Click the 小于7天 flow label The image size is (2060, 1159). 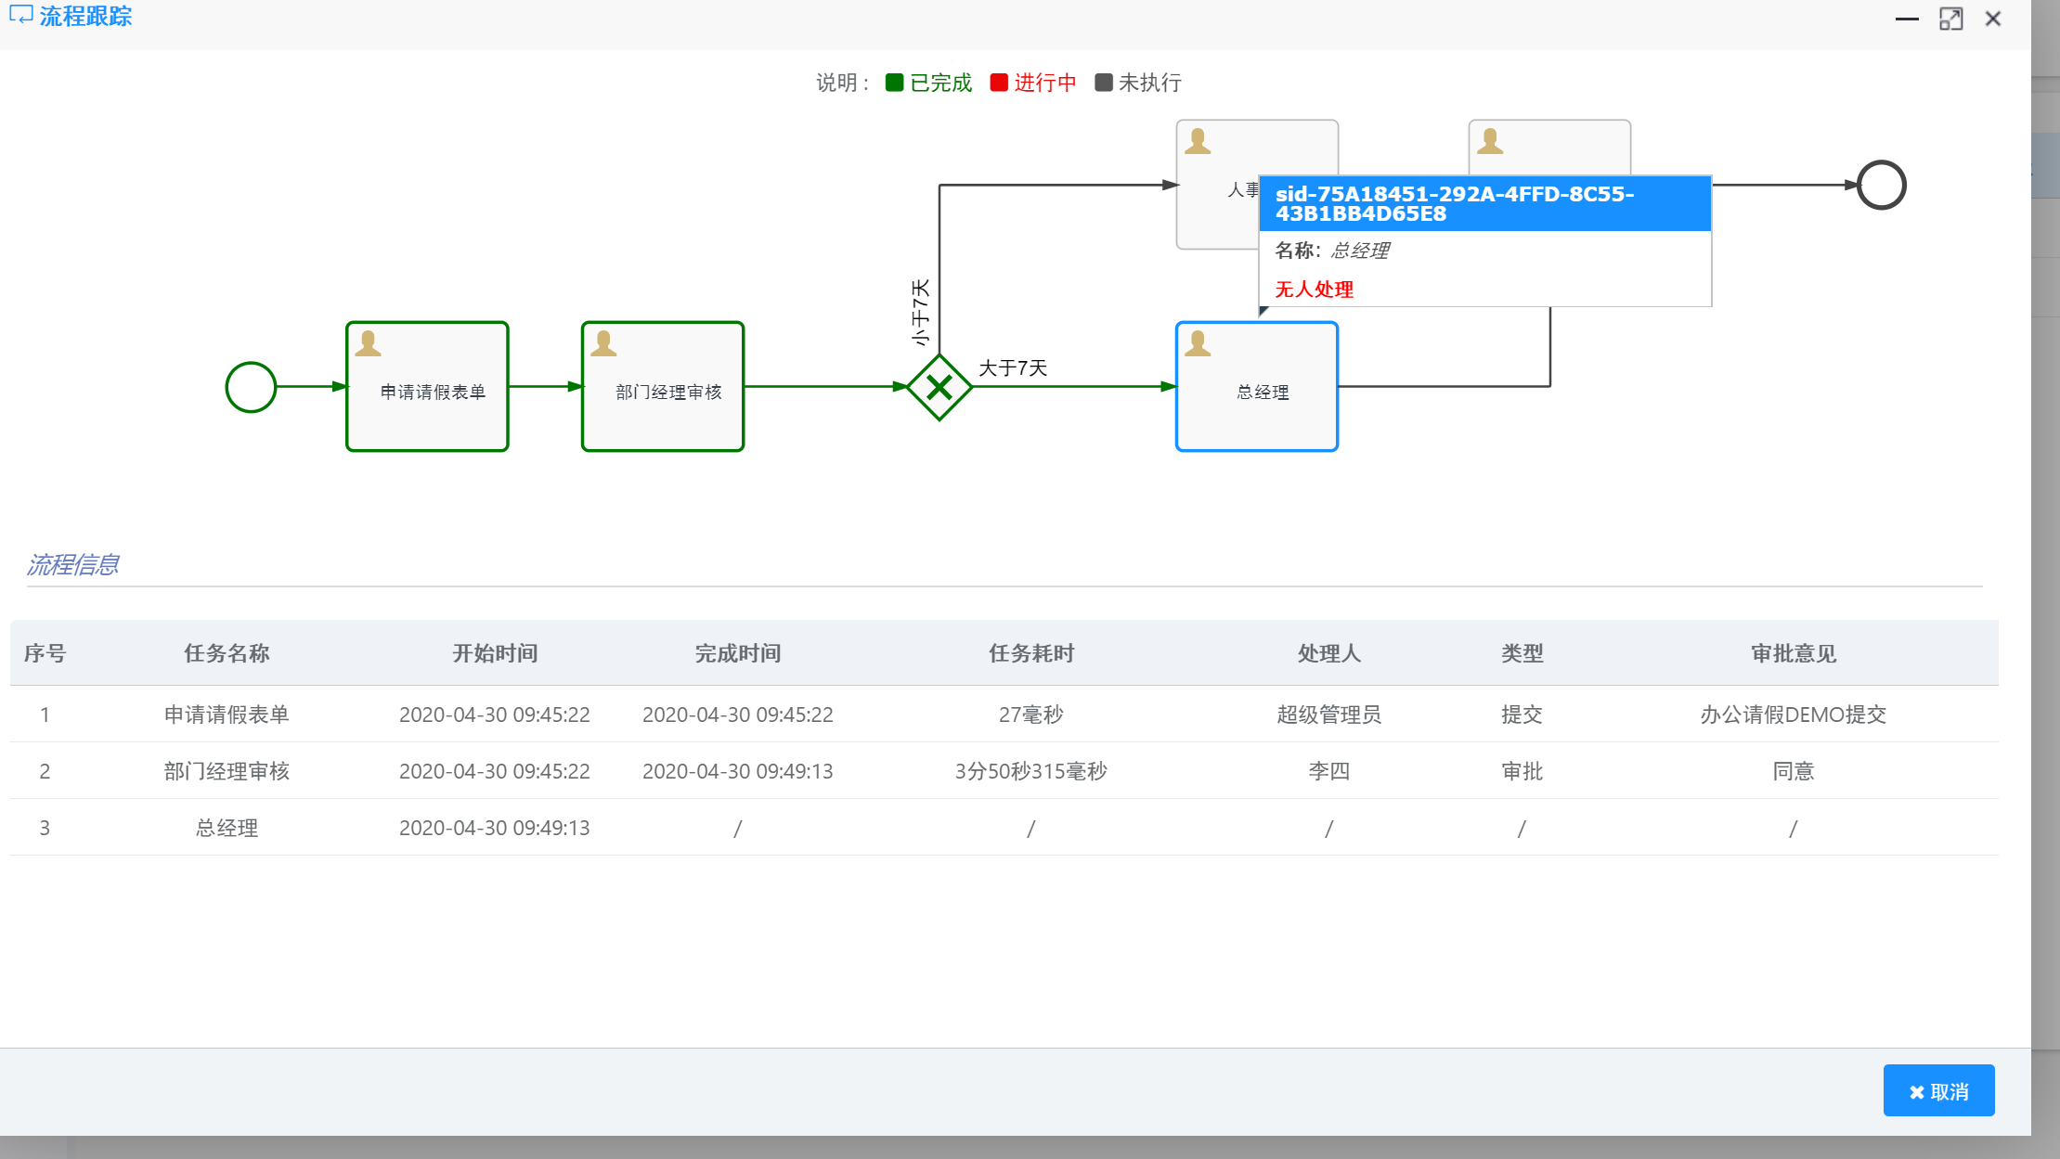920,312
